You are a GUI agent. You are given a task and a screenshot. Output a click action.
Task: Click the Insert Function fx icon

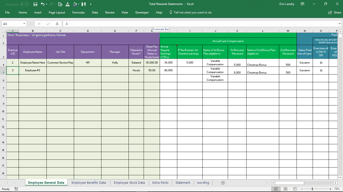57,24
